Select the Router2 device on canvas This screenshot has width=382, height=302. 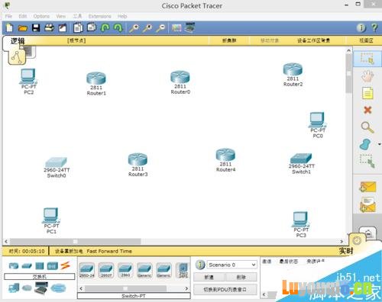coord(293,75)
